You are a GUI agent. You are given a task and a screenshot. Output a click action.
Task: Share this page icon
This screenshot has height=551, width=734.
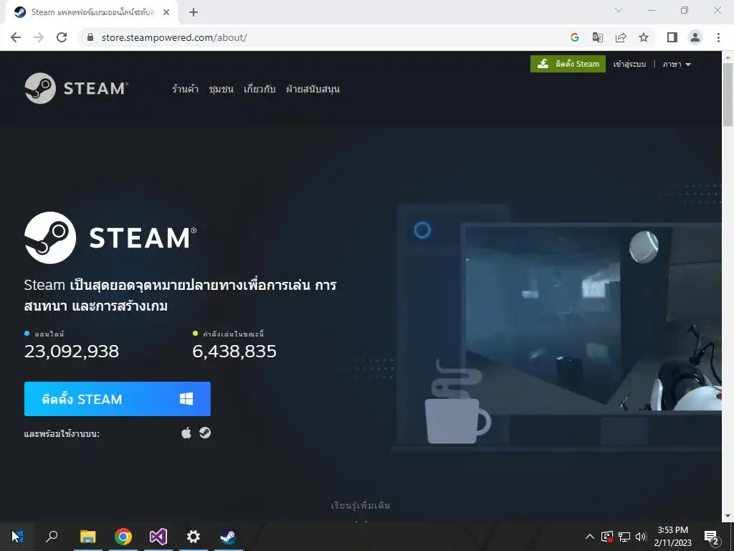(621, 37)
